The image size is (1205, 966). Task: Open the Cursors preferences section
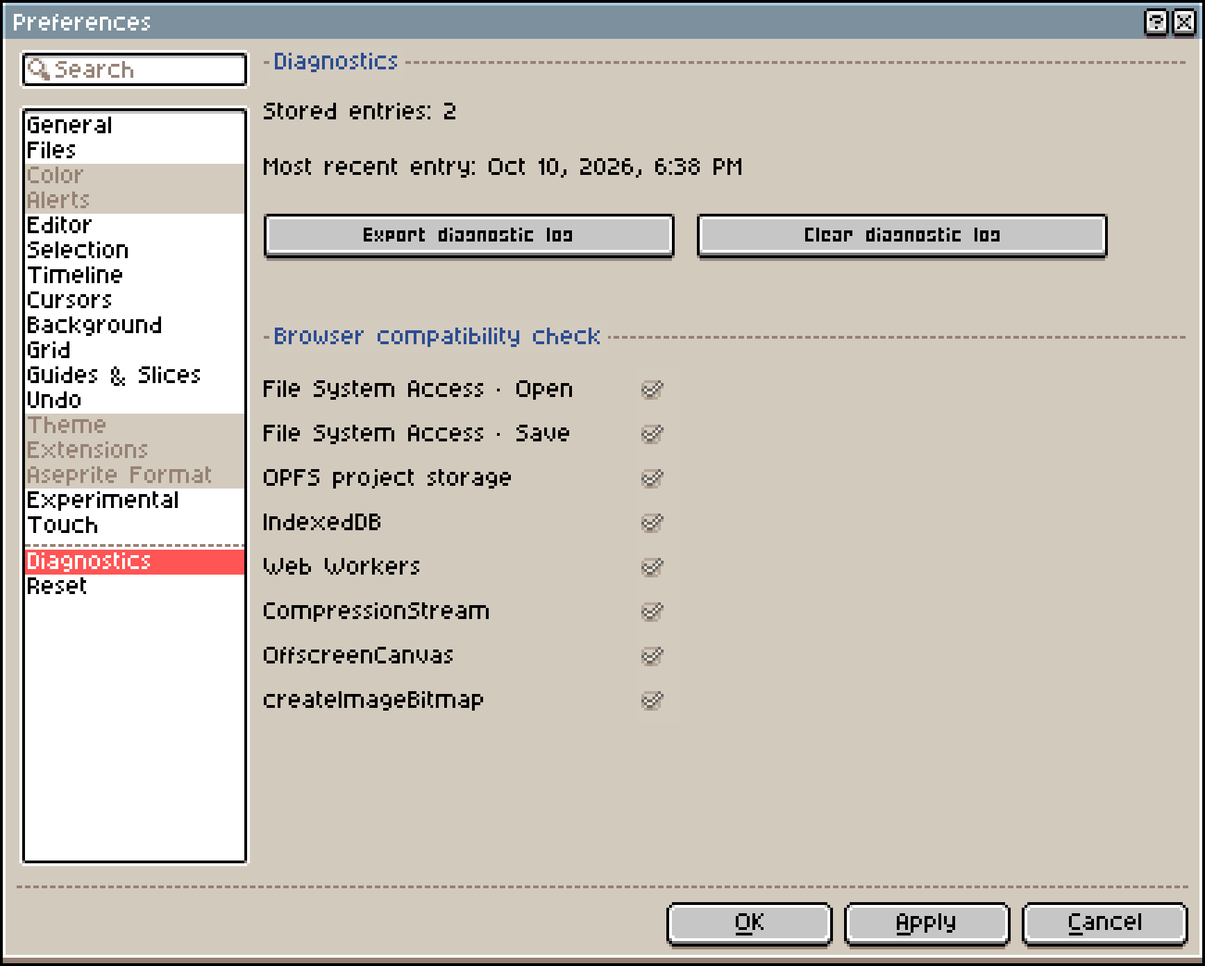(x=135, y=300)
